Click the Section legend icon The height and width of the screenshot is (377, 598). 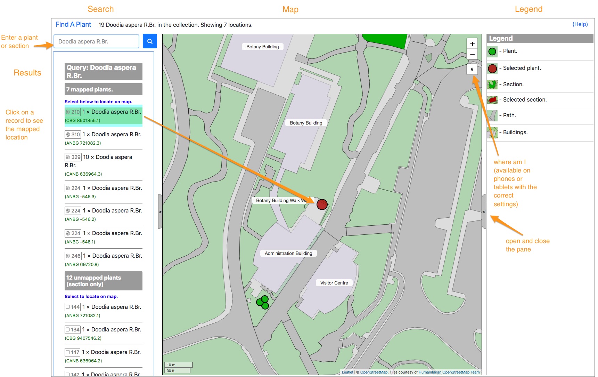(492, 85)
